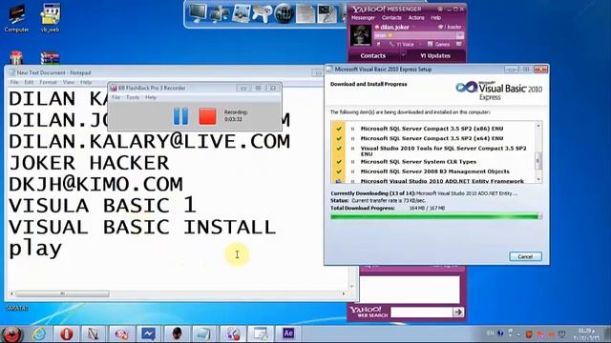Open Help menu in Yahoo Messenger
611x343 pixels.
coord(435,18)
